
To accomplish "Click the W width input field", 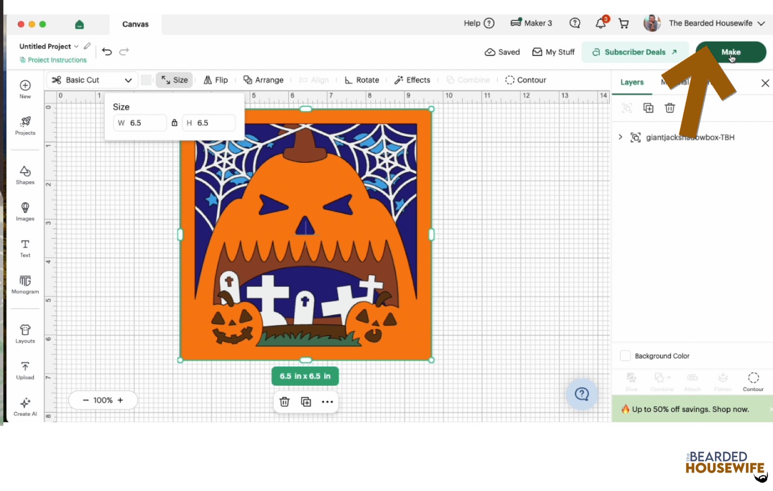I will coord(140,123).
